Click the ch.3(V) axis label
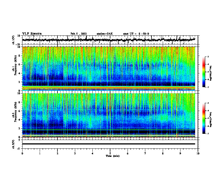 pos(14,144)
